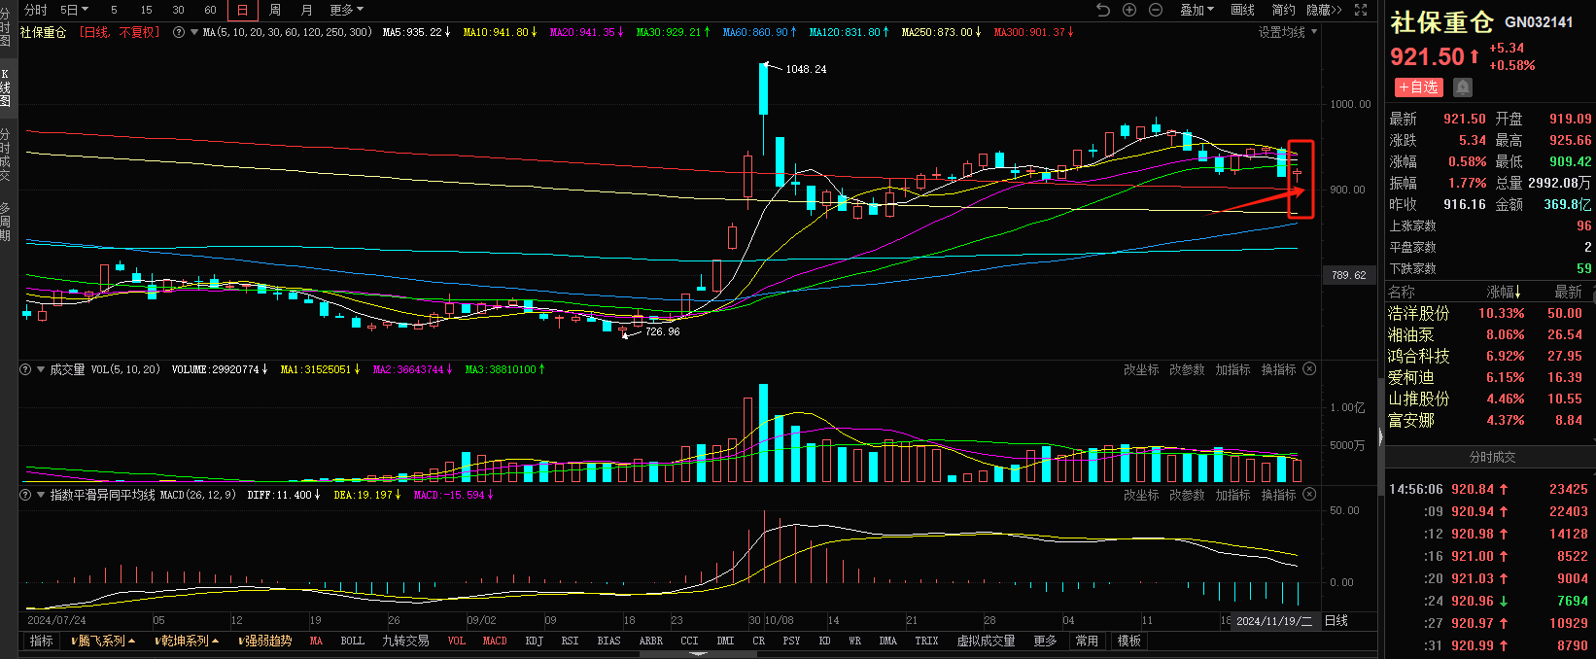Add to watchlist with +自选 button
Image resolution: width=1596 pixels, height=659 pixels.
point(1418,87)
